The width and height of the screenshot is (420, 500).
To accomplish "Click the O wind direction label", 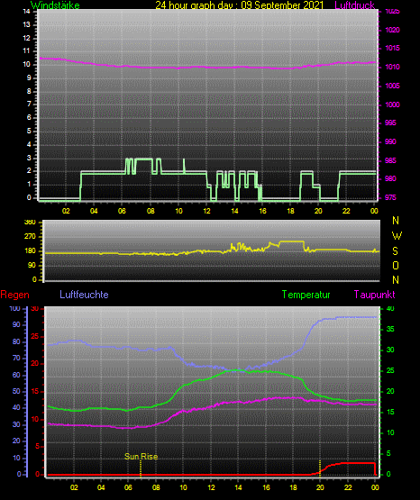I will coord(396,265).
